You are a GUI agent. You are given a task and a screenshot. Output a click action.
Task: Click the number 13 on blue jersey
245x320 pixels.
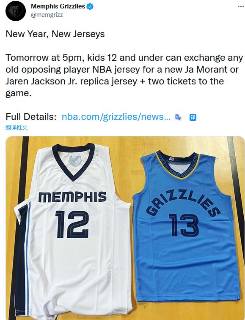[184, 225]
